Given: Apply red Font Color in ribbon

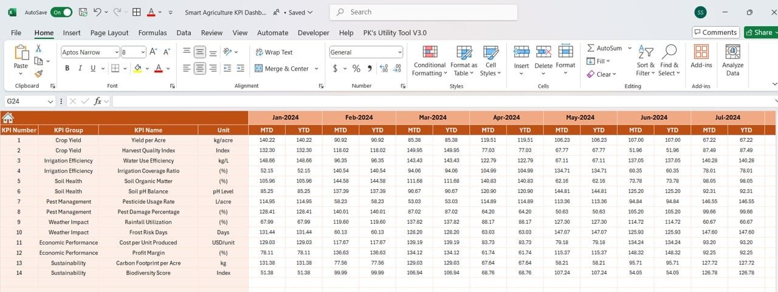Looking at the screenshot, I should 159,68.
